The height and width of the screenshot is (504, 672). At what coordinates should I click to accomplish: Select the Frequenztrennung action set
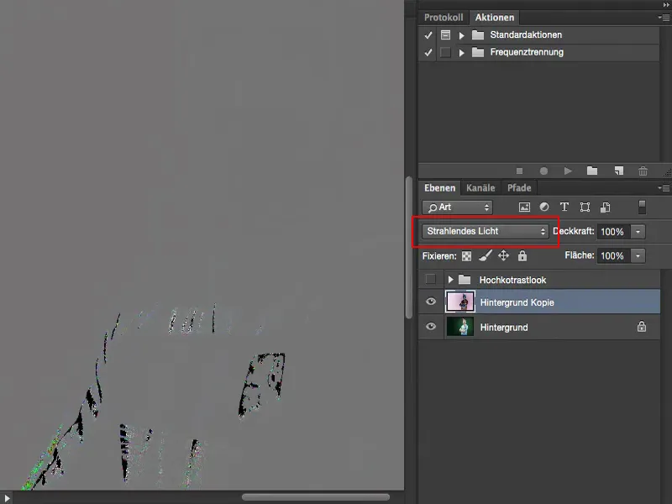(x=527, y=52)
